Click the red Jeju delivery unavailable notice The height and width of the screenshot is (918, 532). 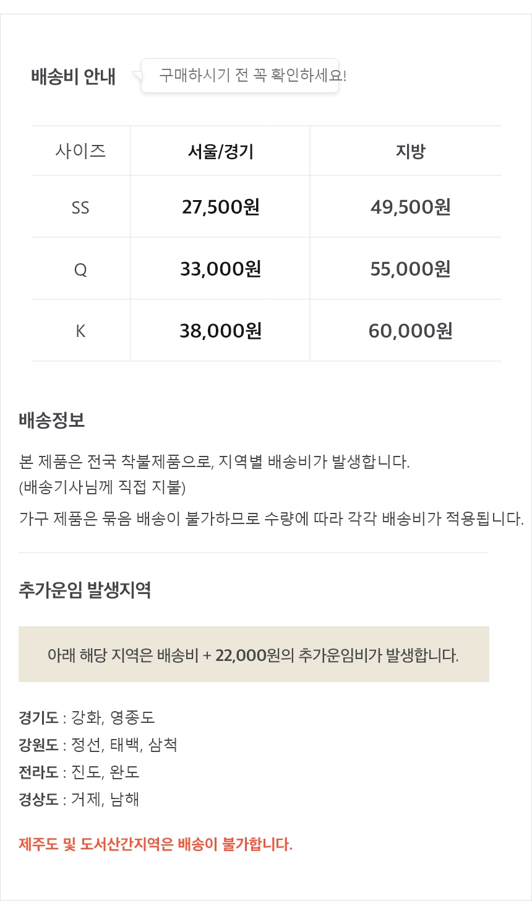(155, 844)
